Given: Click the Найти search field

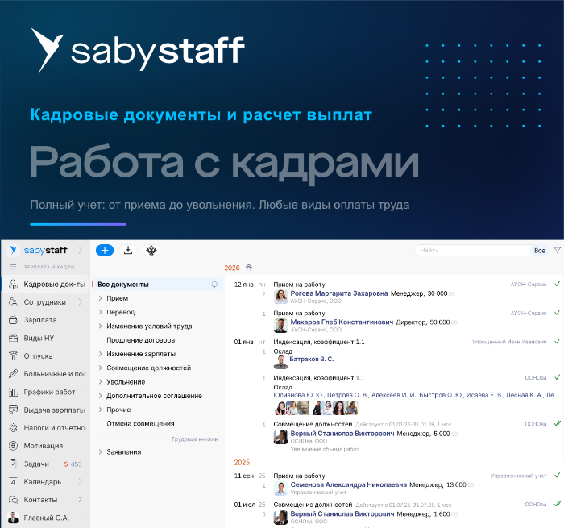Looking at the screenshot, I should [473, 251].
